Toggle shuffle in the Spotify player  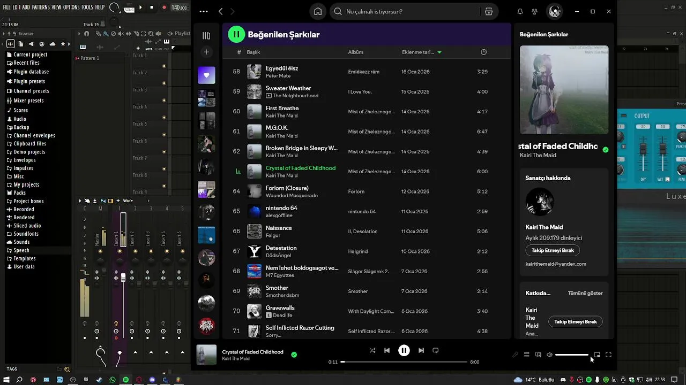tap(372, 350)
